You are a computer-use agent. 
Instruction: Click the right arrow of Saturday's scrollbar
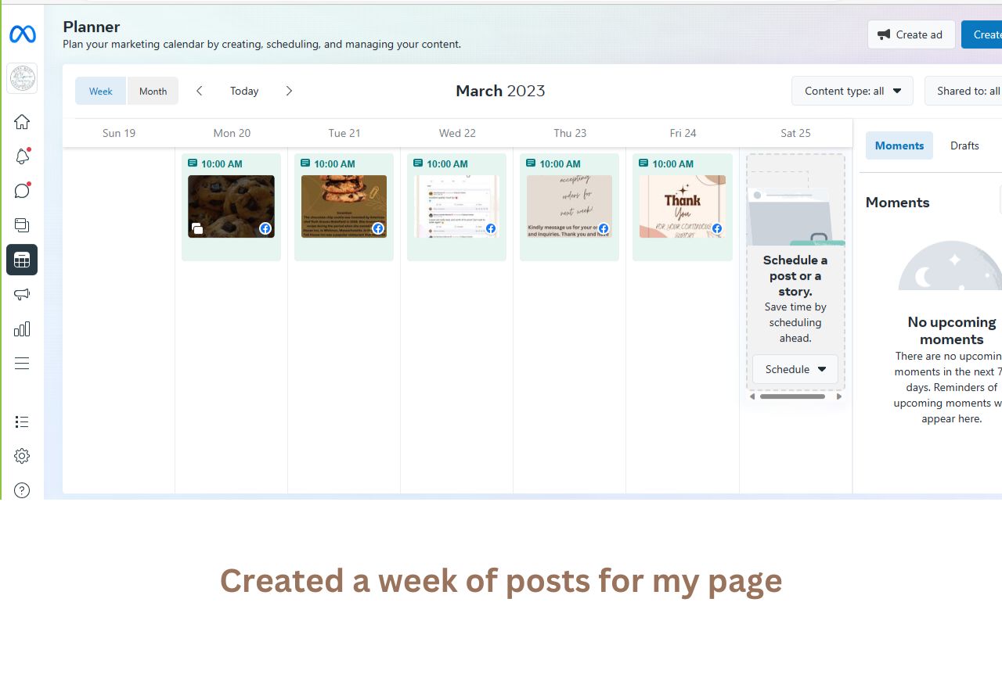point(839,396)
